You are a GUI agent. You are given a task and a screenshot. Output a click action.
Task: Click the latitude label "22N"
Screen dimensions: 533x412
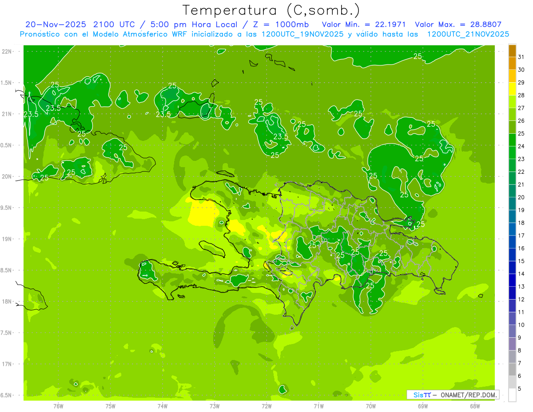(x=7, y=51)
